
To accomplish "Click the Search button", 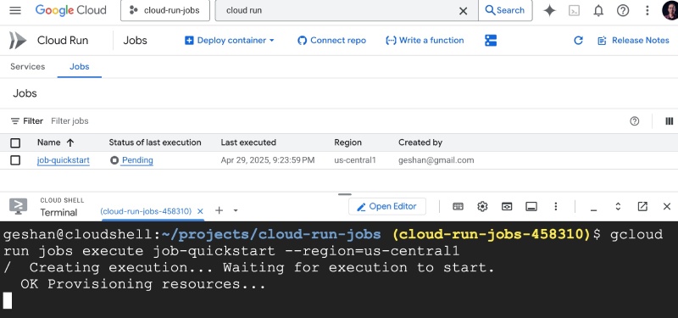I will 505,10.
